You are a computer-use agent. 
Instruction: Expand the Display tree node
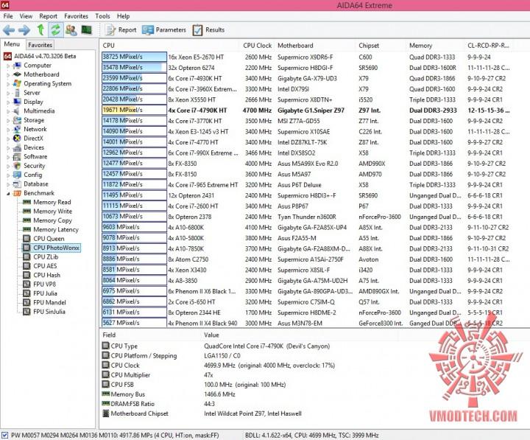coord(8,102)
